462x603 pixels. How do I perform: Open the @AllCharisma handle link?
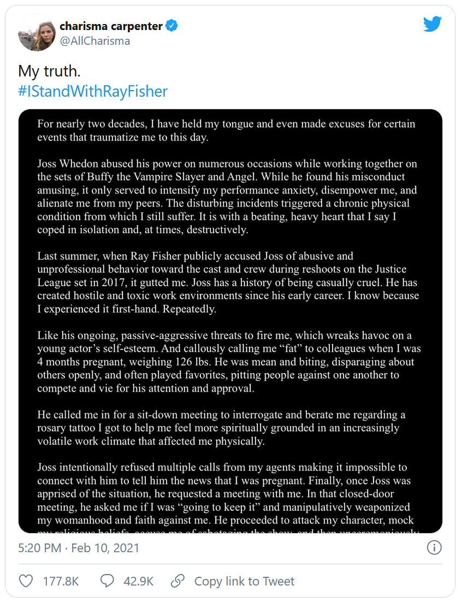[94, 41]
